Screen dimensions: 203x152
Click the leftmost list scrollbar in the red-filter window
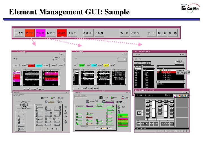point(21,78)
